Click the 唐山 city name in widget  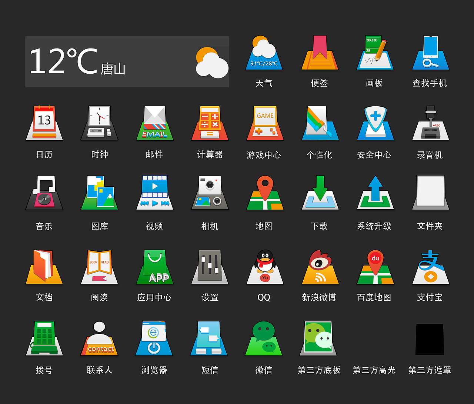[113, 69]
